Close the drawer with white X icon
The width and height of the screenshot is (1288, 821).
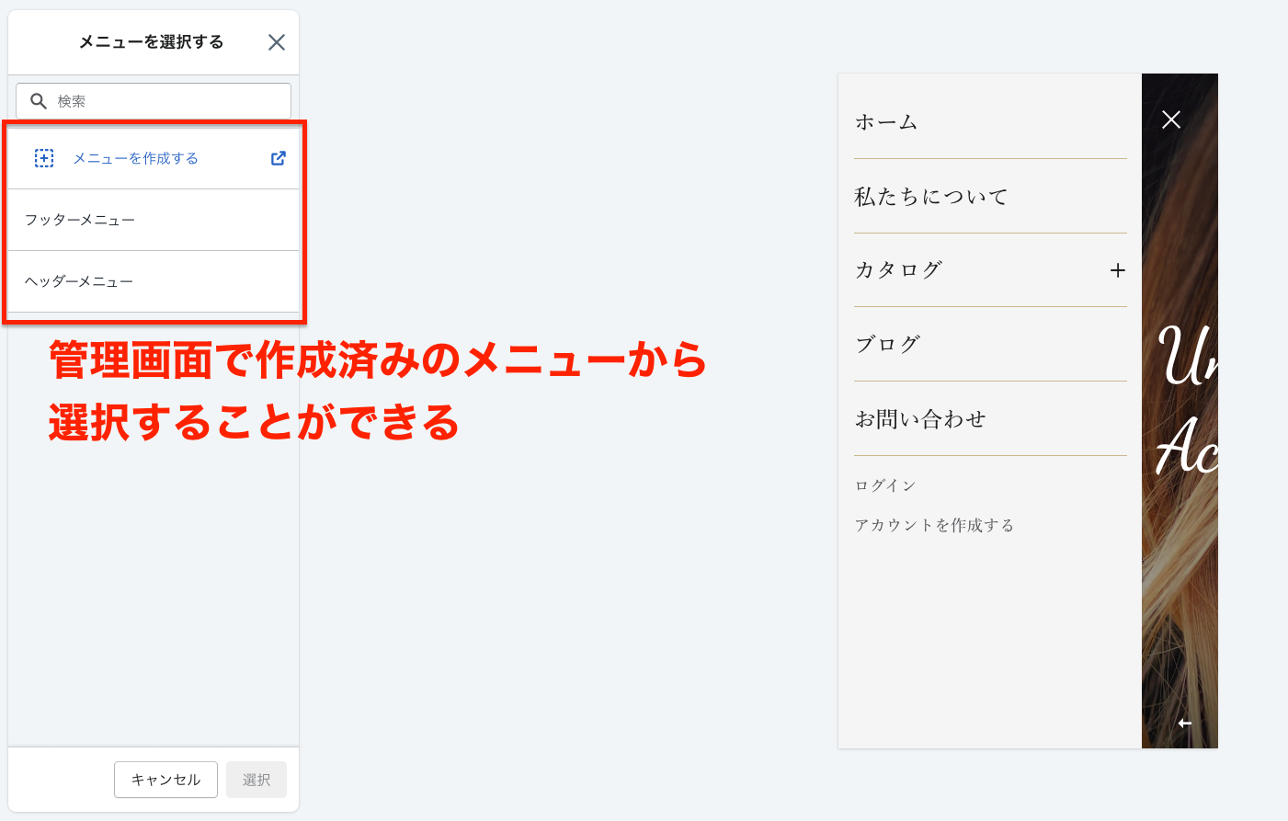click(1170, 120)
